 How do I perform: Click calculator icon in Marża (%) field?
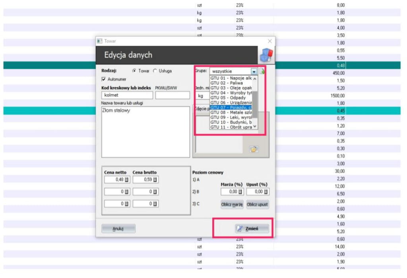(x=240, y=192)
